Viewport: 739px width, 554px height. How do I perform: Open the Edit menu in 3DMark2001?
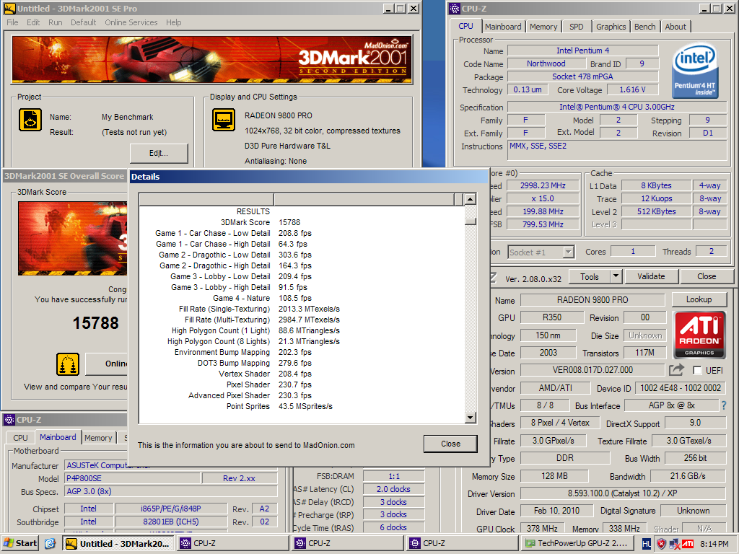tap(33, 22)
